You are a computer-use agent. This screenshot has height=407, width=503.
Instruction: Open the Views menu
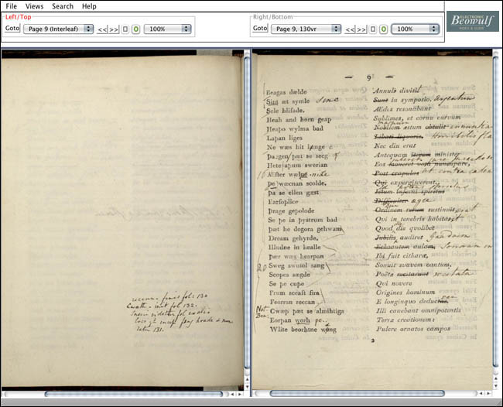(34, 6)
